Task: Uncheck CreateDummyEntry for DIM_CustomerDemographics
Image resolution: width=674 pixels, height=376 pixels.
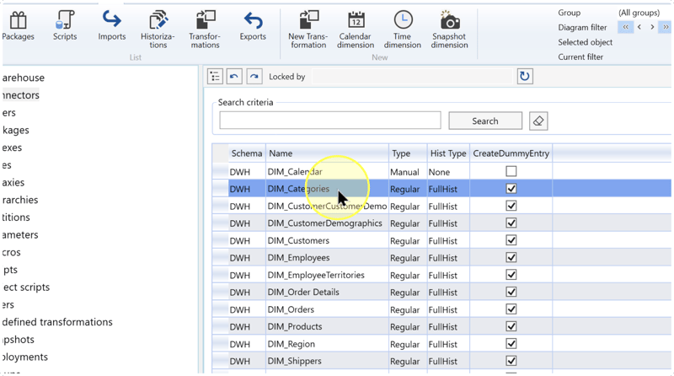Action: click(x=511, y=223)
